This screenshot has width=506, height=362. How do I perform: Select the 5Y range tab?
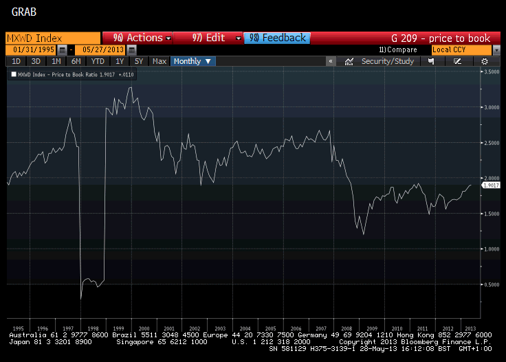139,61
